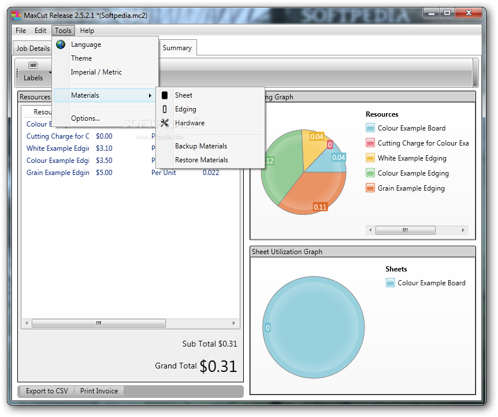The image size is (498, 417).
Task: Click the $5.00 price cell
Action: (x=104, y=173)
